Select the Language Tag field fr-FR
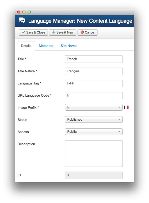This screenshot has width=149, height=203. 94,83
